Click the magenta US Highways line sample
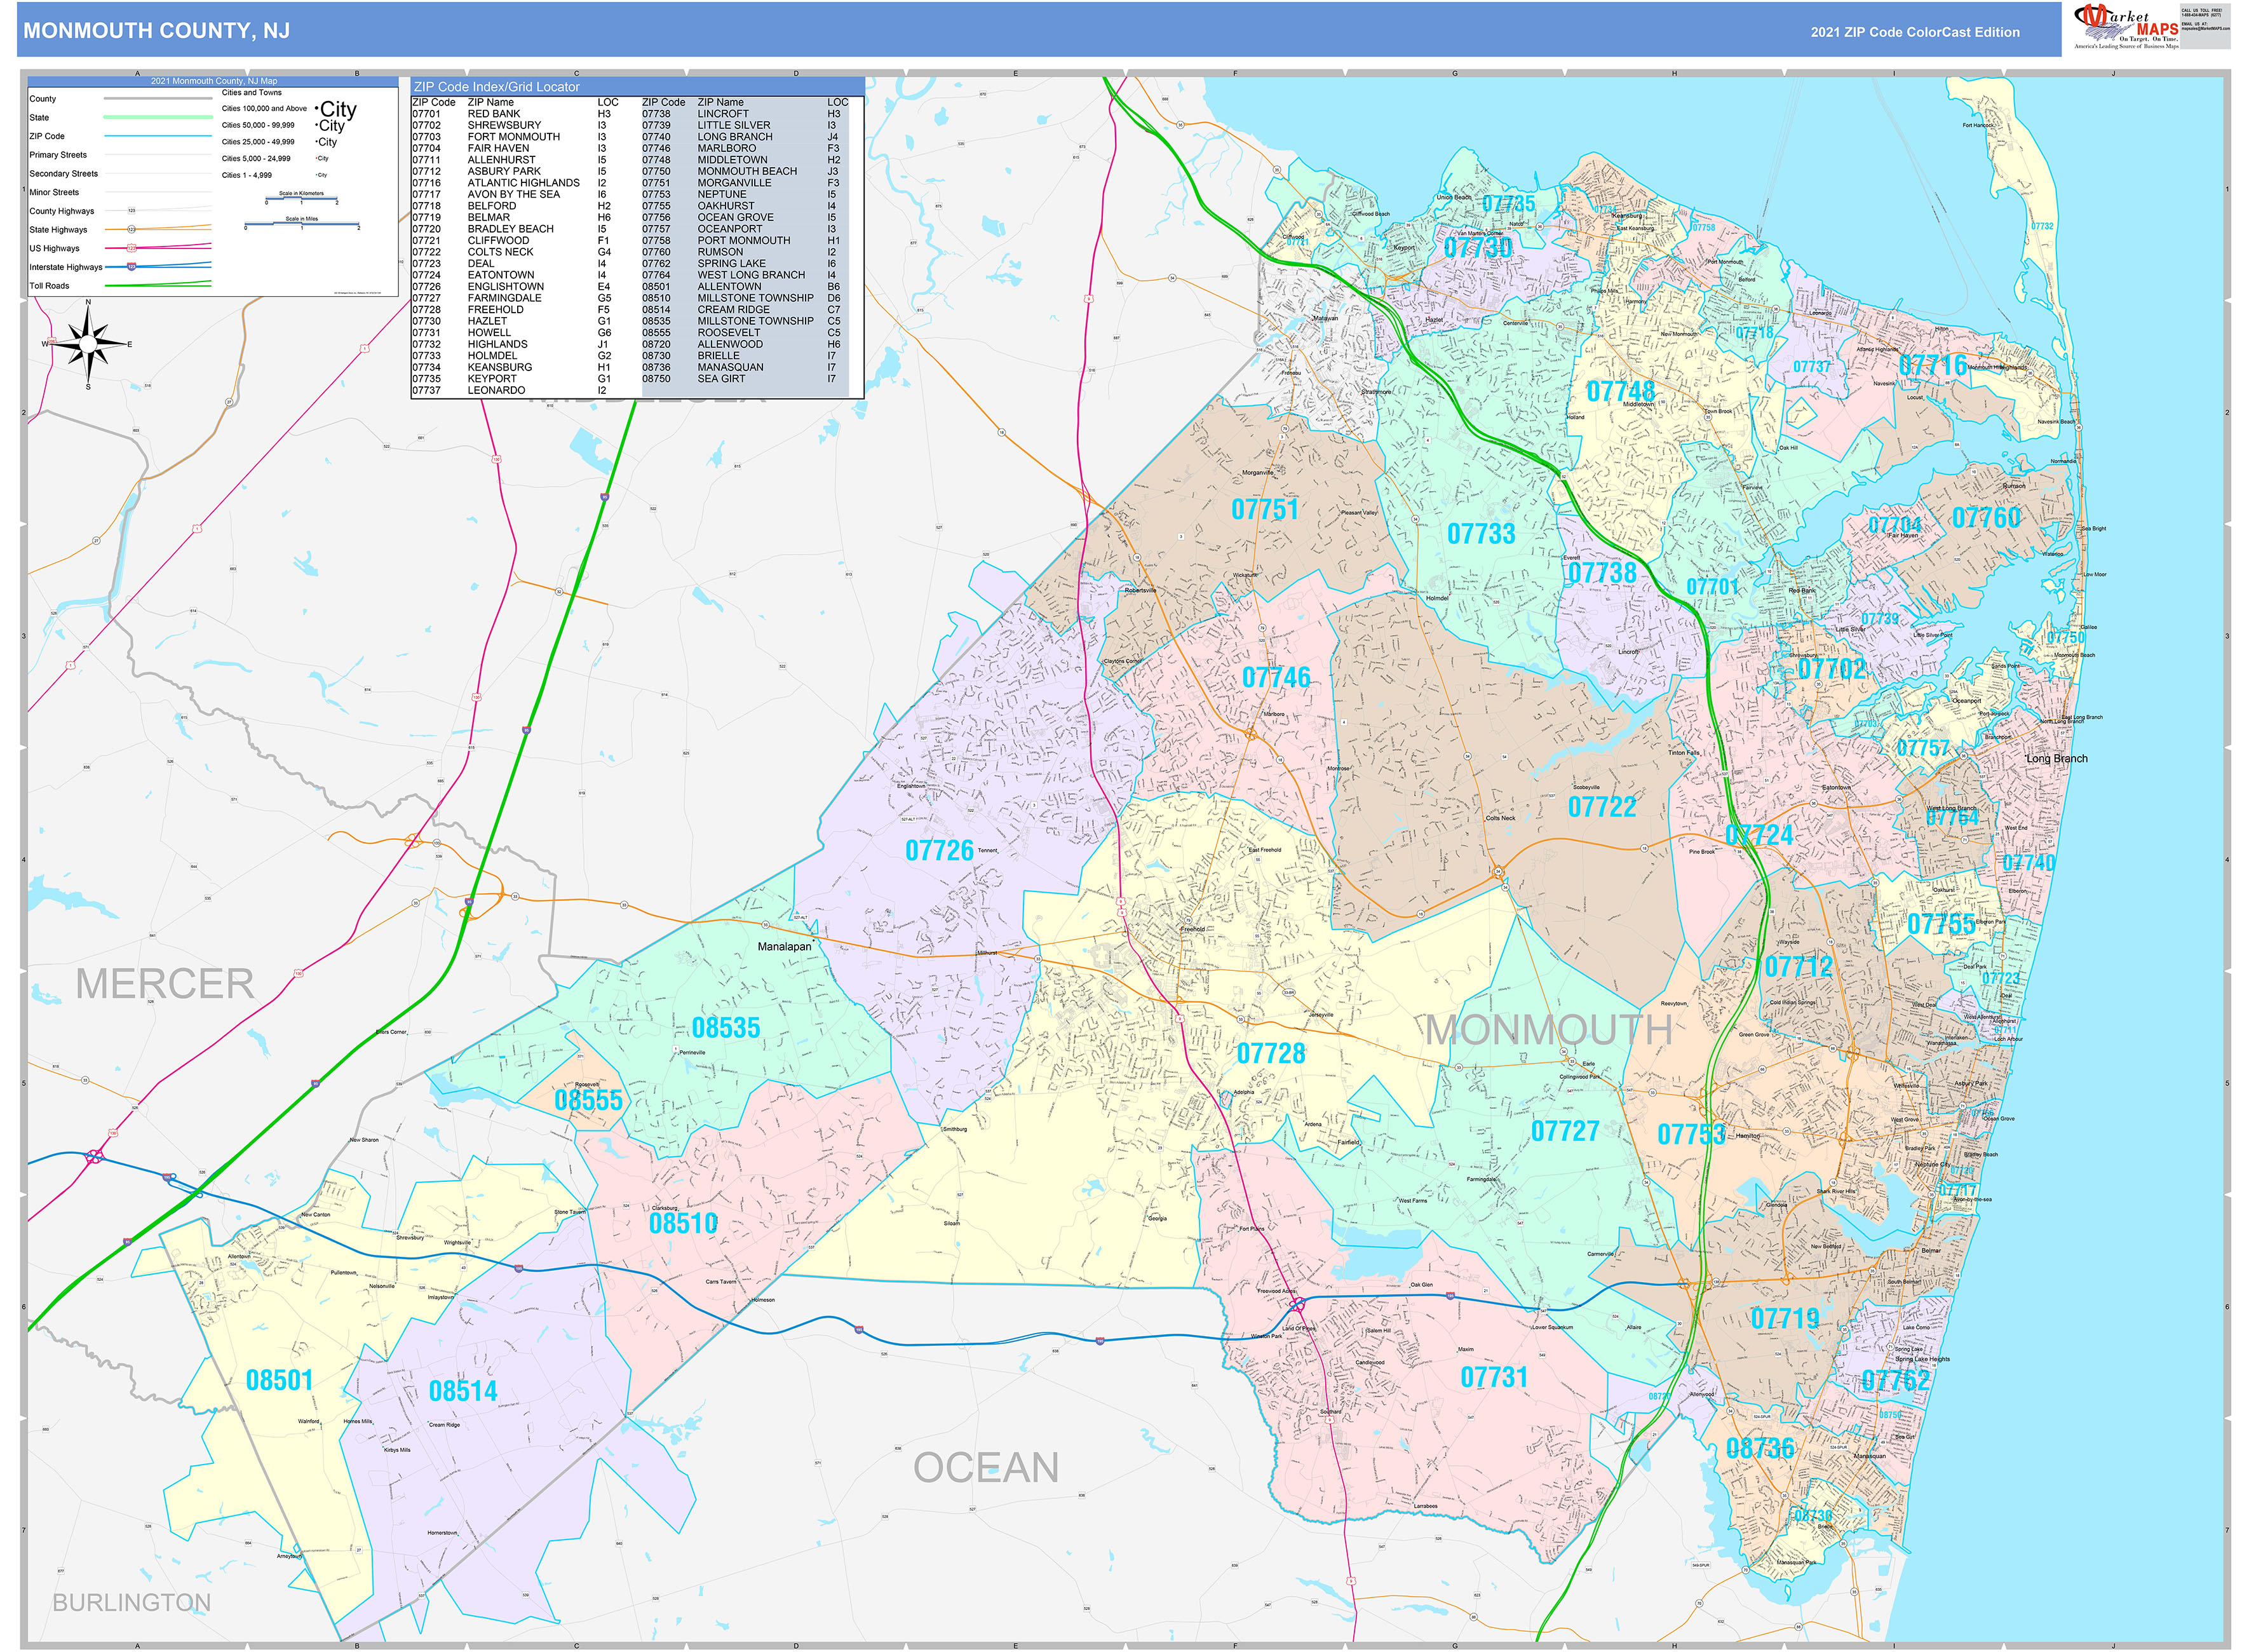2242x1652 pixels. tap(158, 248)
